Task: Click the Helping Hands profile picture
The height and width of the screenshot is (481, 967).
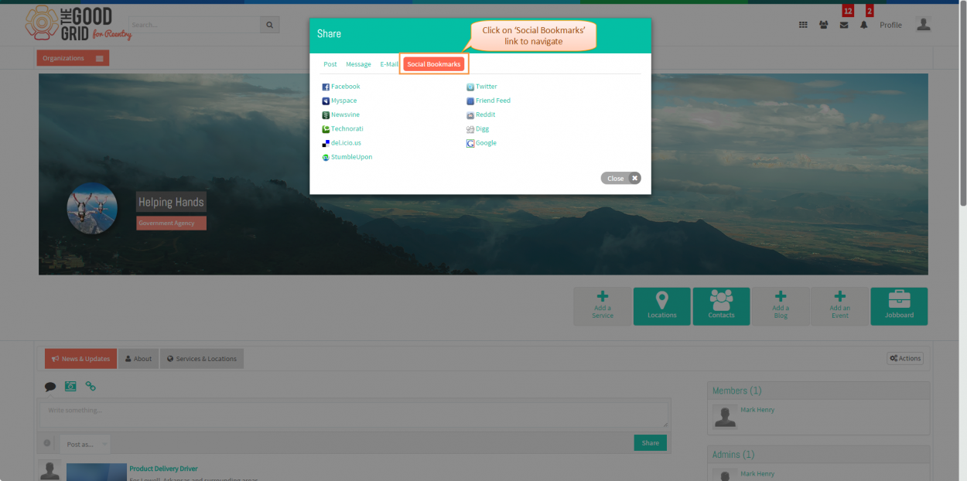Action: click(92, 208)
